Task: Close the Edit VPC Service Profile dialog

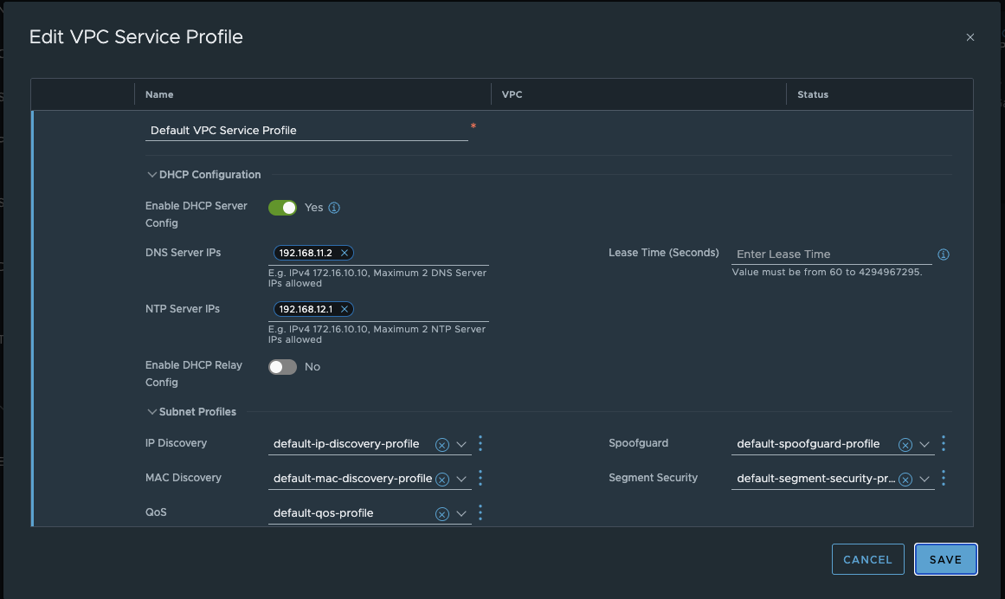Action: (x=970, y=36)
